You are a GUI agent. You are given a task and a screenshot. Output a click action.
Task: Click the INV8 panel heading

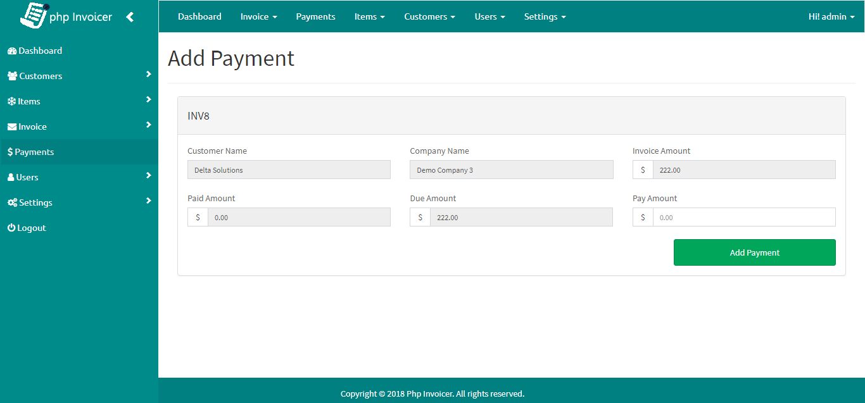[x=512, y=116]
